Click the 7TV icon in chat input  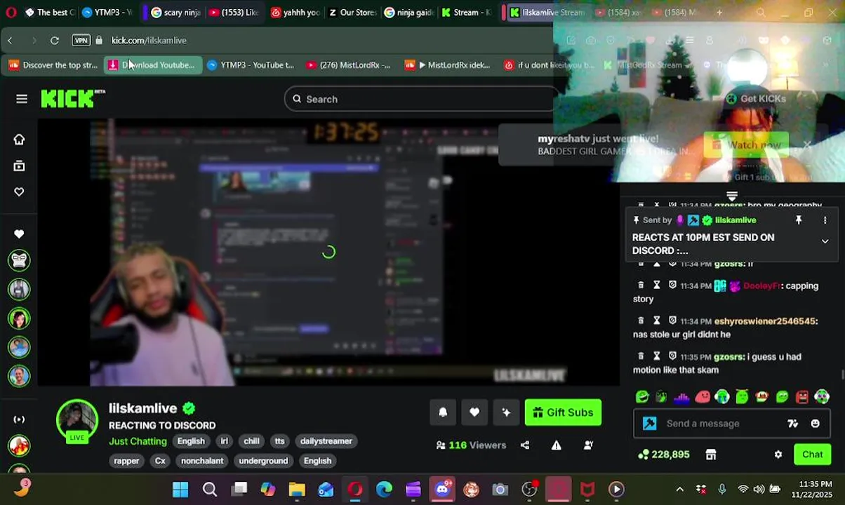[x=792, y=424]
